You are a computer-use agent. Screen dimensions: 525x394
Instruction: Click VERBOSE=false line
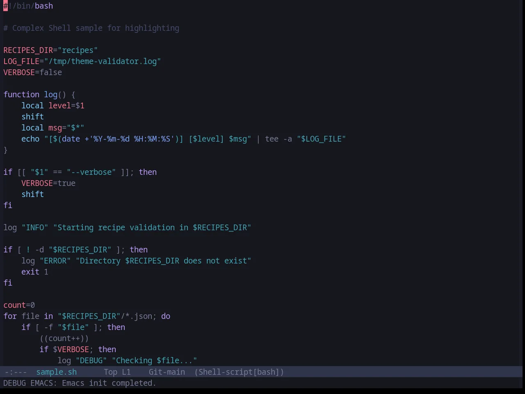pyautogui.click(x=33, y=72)
